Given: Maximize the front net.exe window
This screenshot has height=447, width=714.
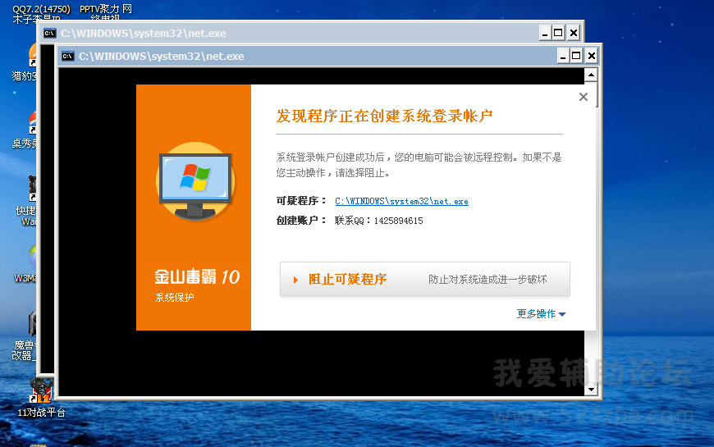Looking at the screenshot, I should 576,56.
